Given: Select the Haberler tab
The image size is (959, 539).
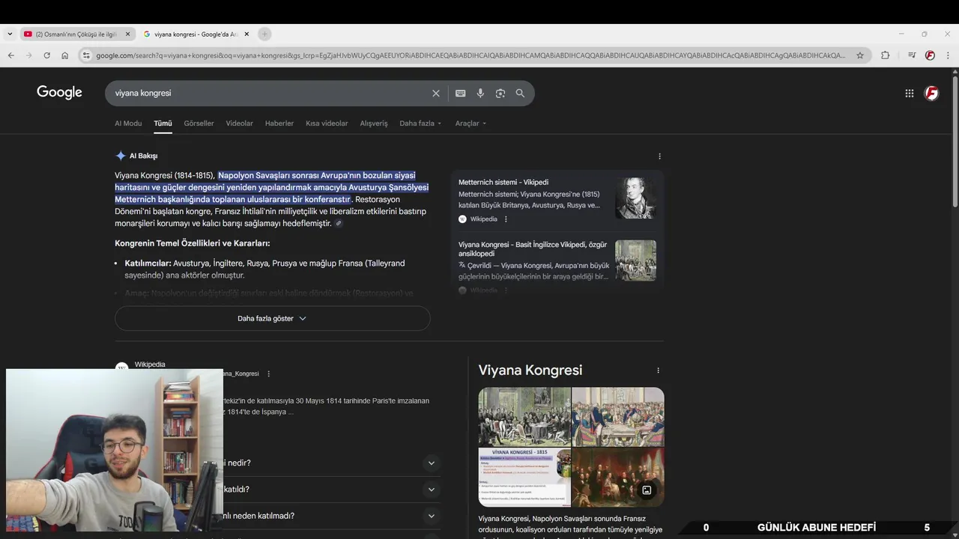Looking at the screenshot, I should click(x=279, y=124).
